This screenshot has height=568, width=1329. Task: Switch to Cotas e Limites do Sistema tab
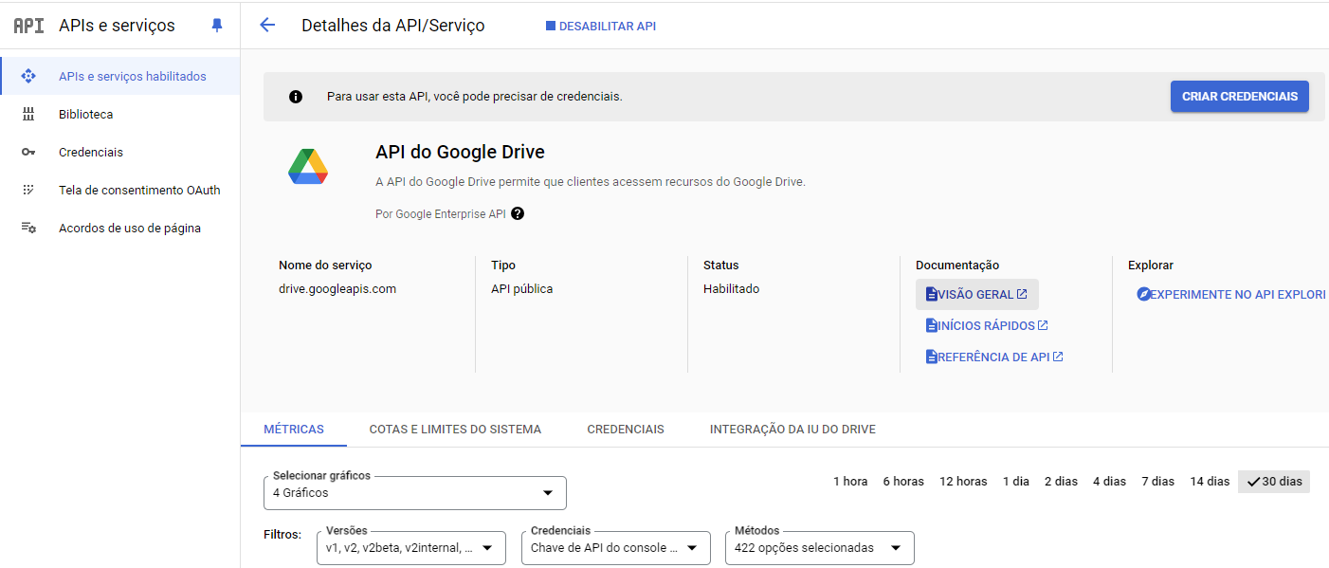pyautogui.click(x=455, y=429)
